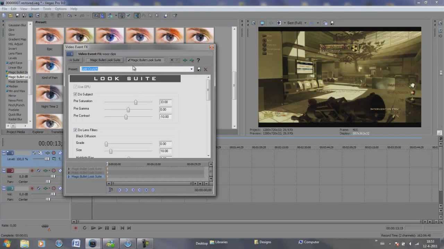This screenshot has width=444, height=249.
Task: Select Gaussian Blur in effects list
Action: coord(17,25)
